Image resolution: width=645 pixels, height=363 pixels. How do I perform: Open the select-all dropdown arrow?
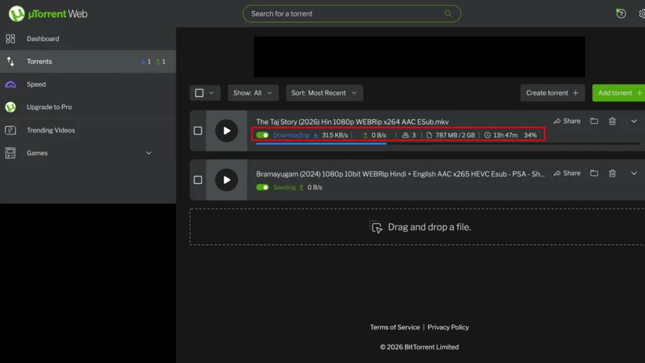click(x=212, y=93)
